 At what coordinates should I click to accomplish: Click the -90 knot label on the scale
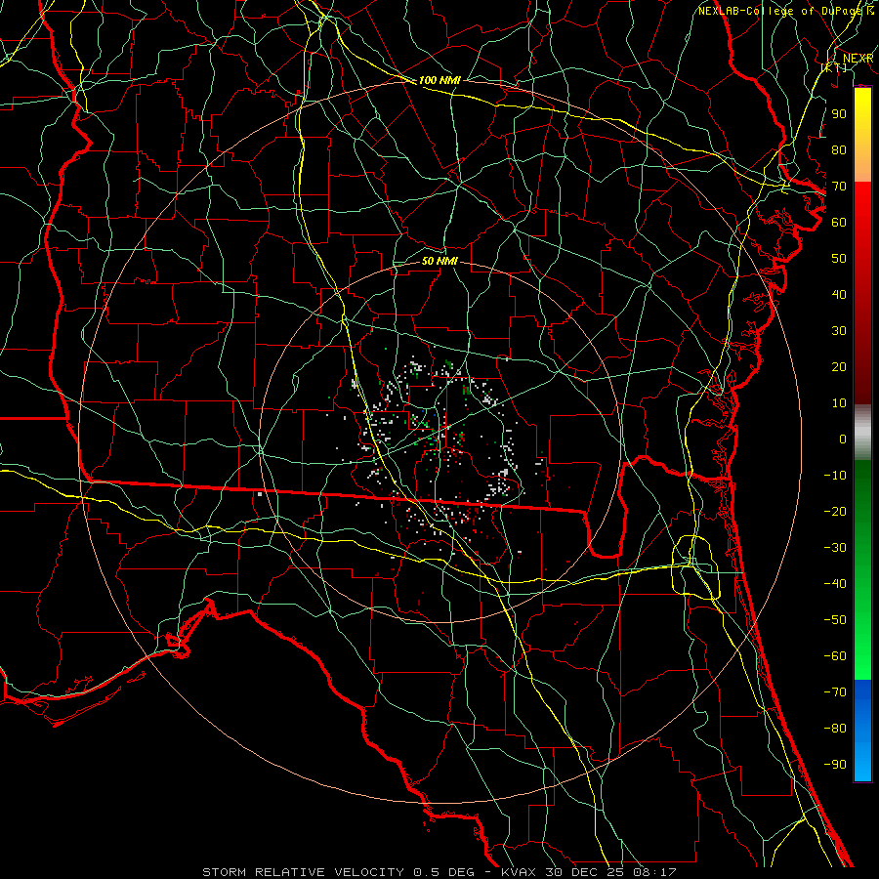point(835,765)
